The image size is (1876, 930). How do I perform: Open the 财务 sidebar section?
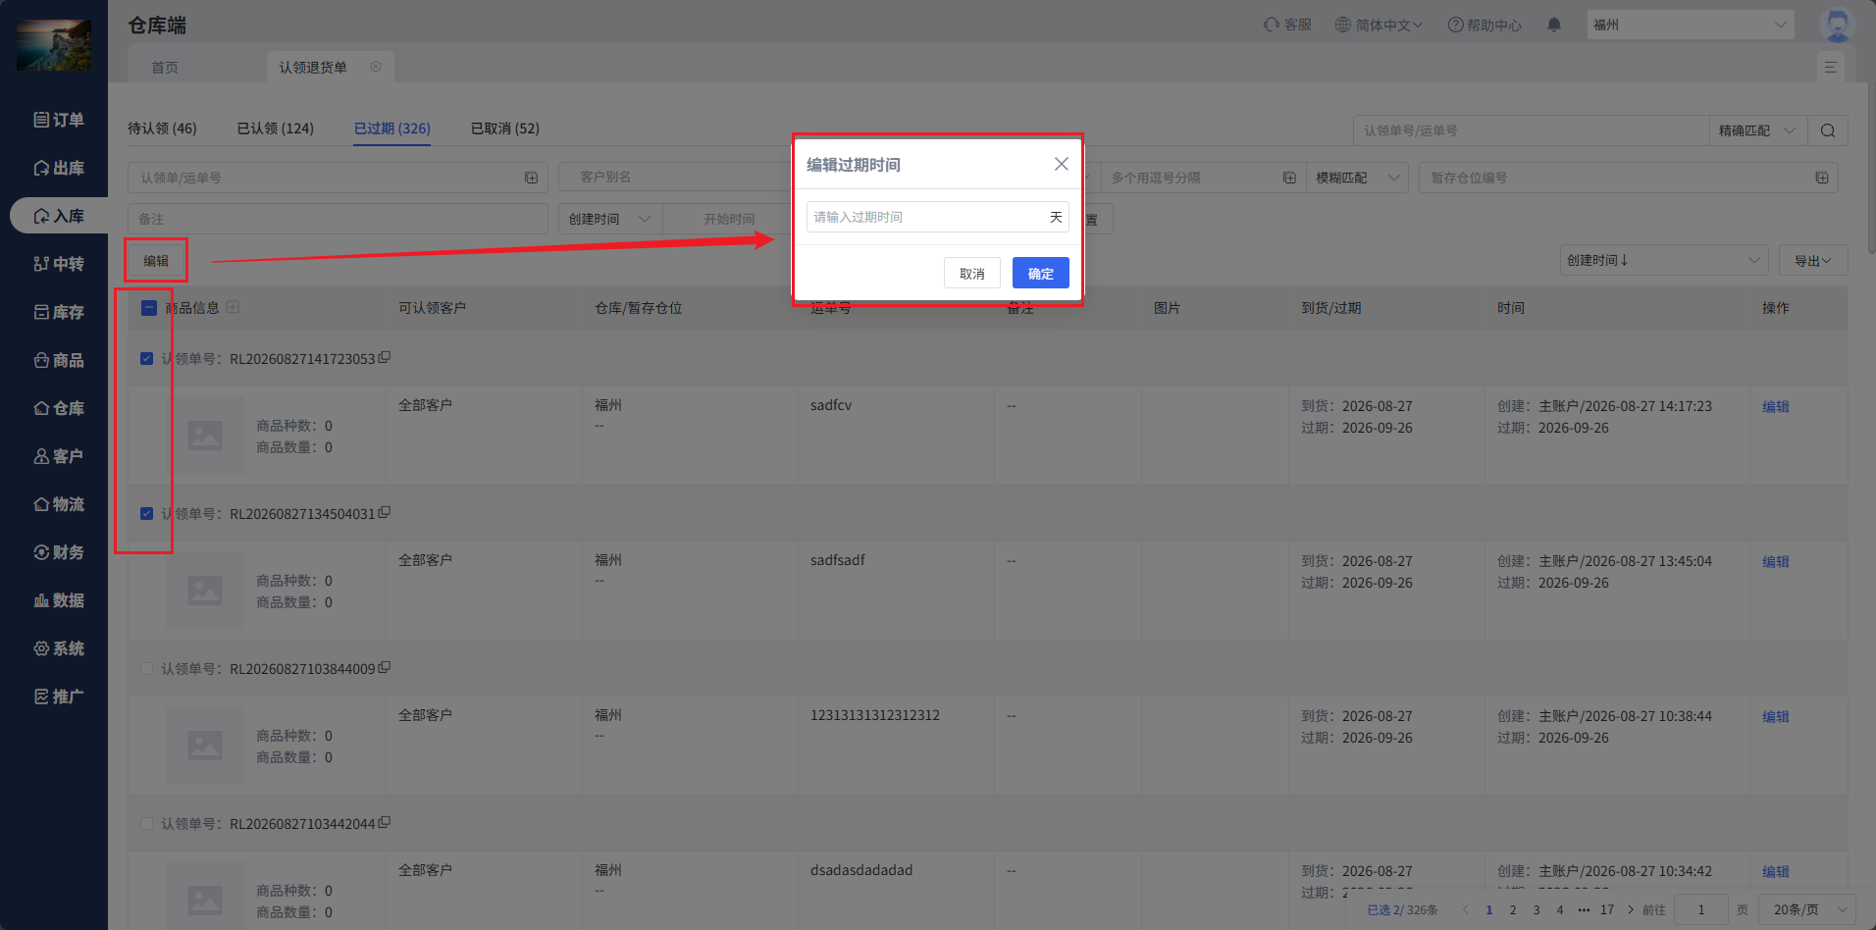point(58,552)
